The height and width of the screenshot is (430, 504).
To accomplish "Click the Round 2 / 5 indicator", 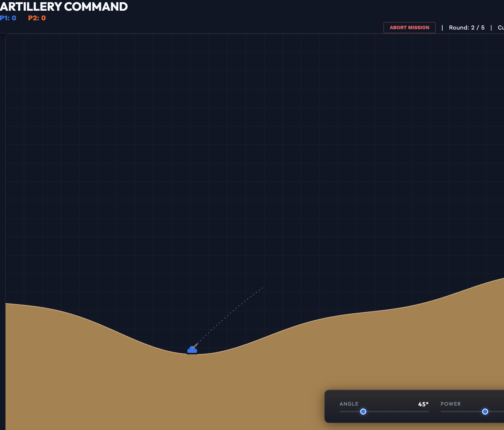I will (x=467, y=27).
